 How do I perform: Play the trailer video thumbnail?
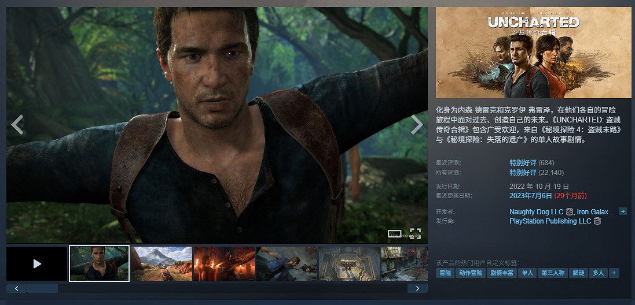(x=37, y=263)
